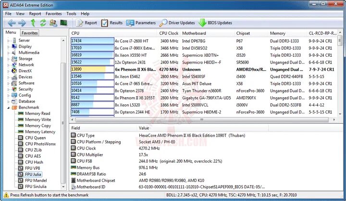Screen dimensions: 346x201
Task: Click the tree panel vertical scrollbar
Action: coord(63,123)
